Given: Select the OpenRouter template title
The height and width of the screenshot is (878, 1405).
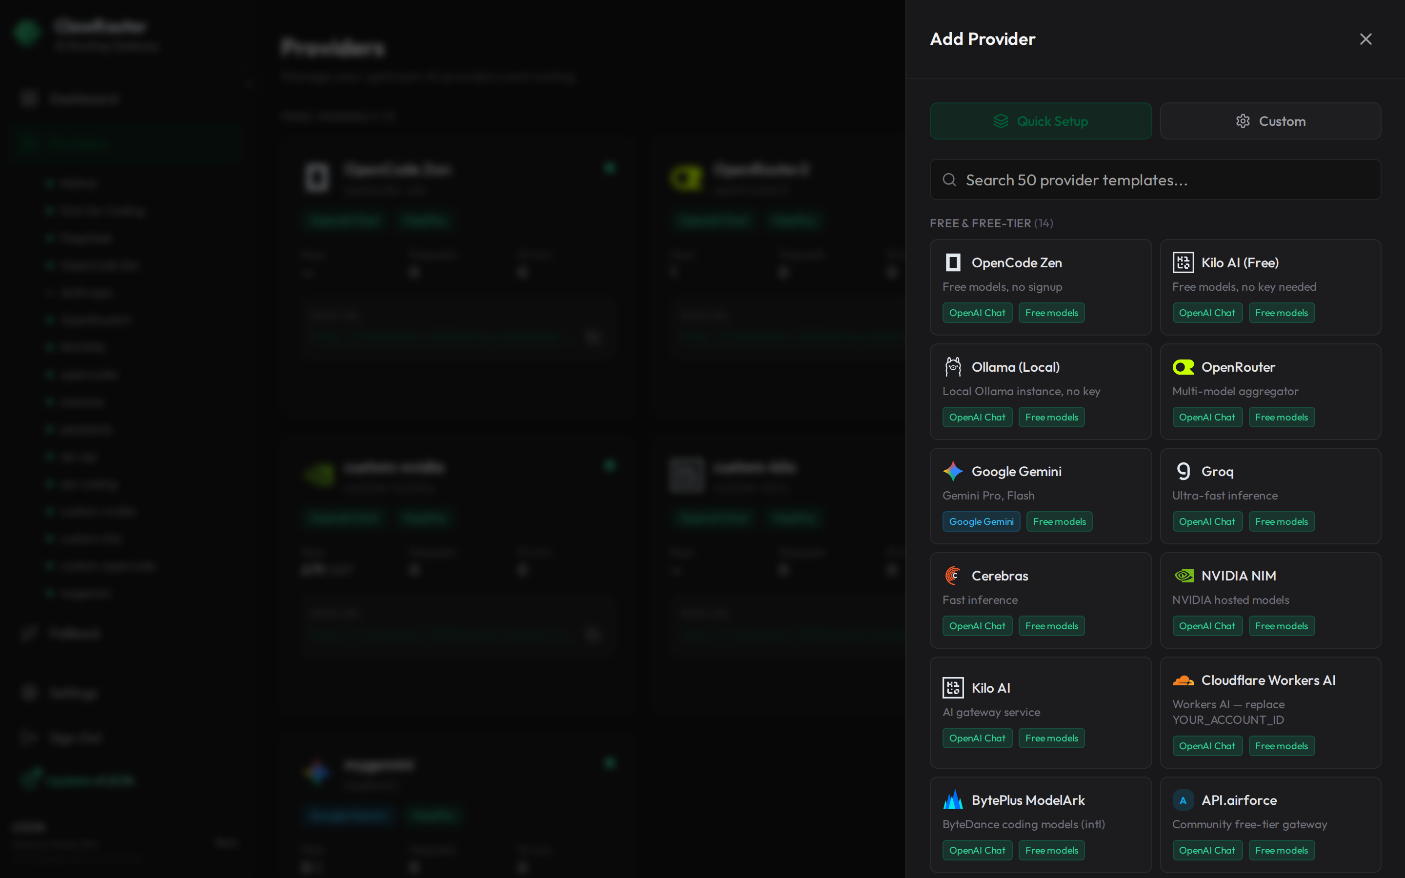Looking at the screenshot, I should 1238,367.
